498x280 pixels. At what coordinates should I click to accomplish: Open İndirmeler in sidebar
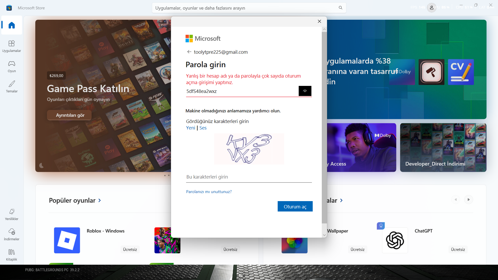[12, 235]
